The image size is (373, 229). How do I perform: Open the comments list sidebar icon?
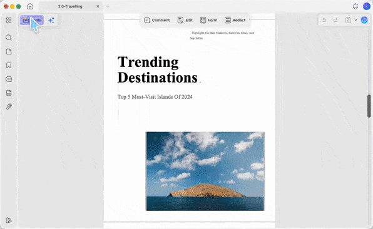(9, 79)
